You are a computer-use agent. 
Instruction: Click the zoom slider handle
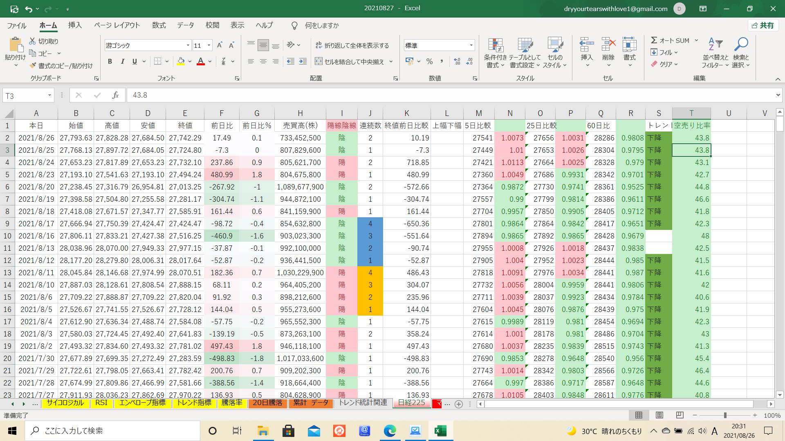pos(725,415)
